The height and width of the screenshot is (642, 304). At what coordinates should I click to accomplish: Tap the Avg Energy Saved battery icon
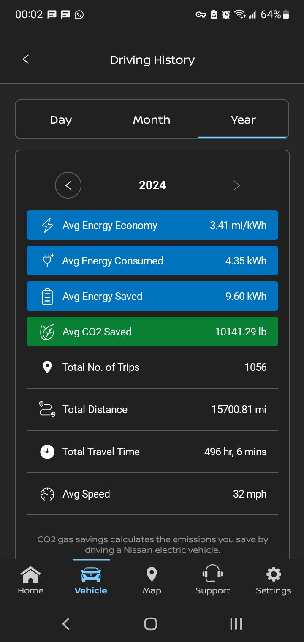[47, 296]
